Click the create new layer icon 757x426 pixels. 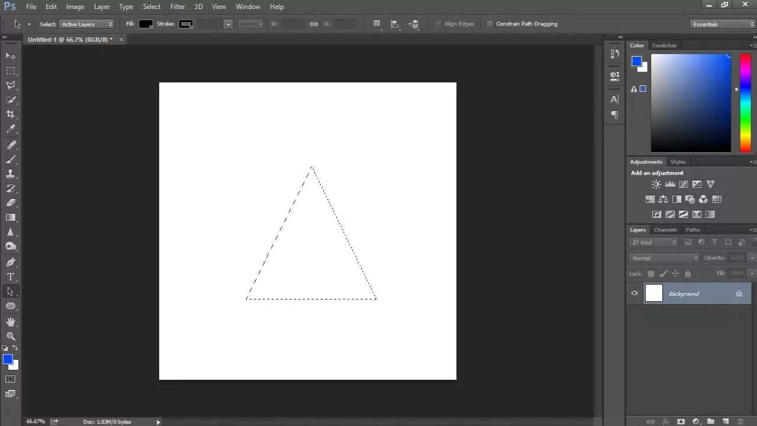click(x=726, y=421)
